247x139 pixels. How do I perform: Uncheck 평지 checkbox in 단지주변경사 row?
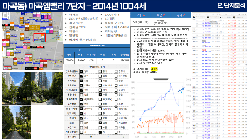pos(81,71)
